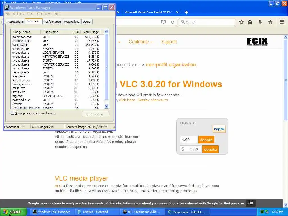This screenshot has height=216, width=288.
Task: Open the Windows Start button
Action: [x=13, y=212]
